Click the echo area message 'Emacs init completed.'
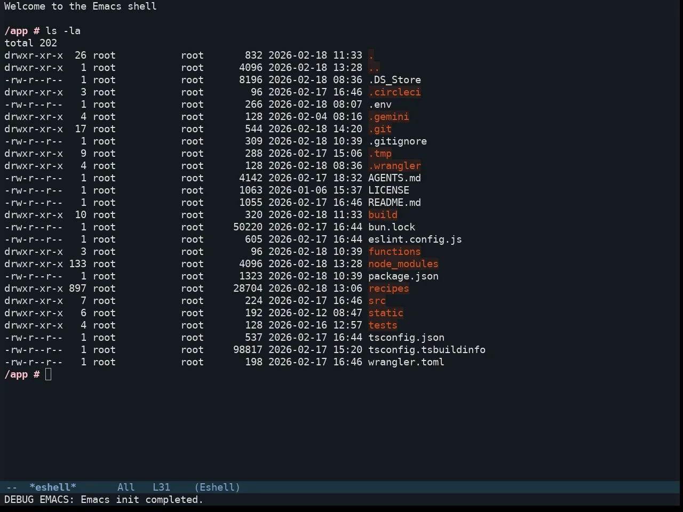This screenshot has width=683, height=512. click(142, 500)
